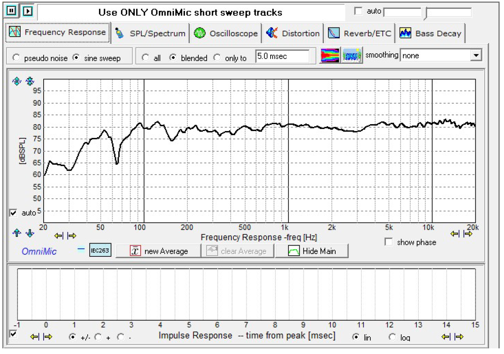Click yellow left arrow below impulse graph start
Screen dimensions: 504x354
tap(36, 337)
